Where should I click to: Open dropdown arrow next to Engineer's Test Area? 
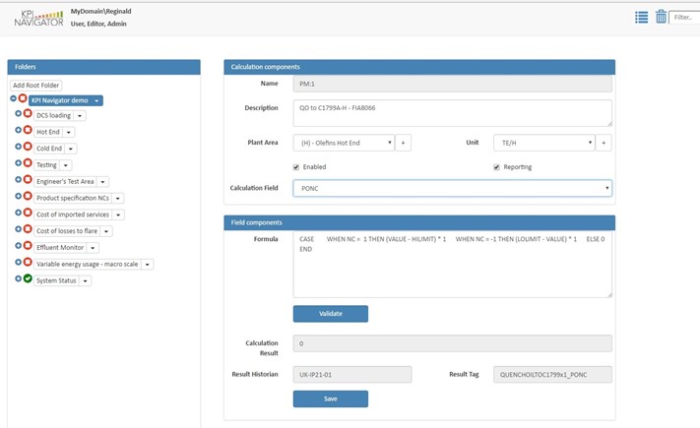coord(102,182)
